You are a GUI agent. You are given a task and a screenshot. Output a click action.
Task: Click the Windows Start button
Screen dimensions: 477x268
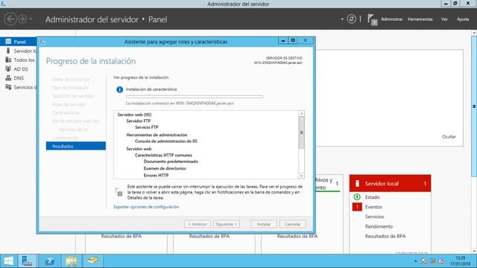tap(8, 261)
